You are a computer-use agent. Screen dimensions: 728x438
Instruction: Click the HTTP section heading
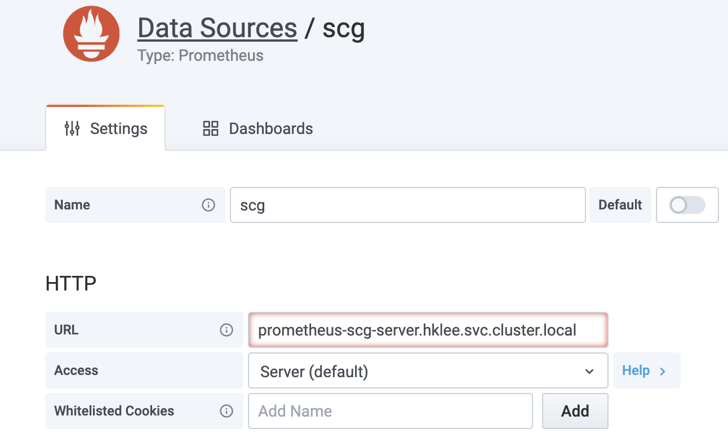click(70, 283)
